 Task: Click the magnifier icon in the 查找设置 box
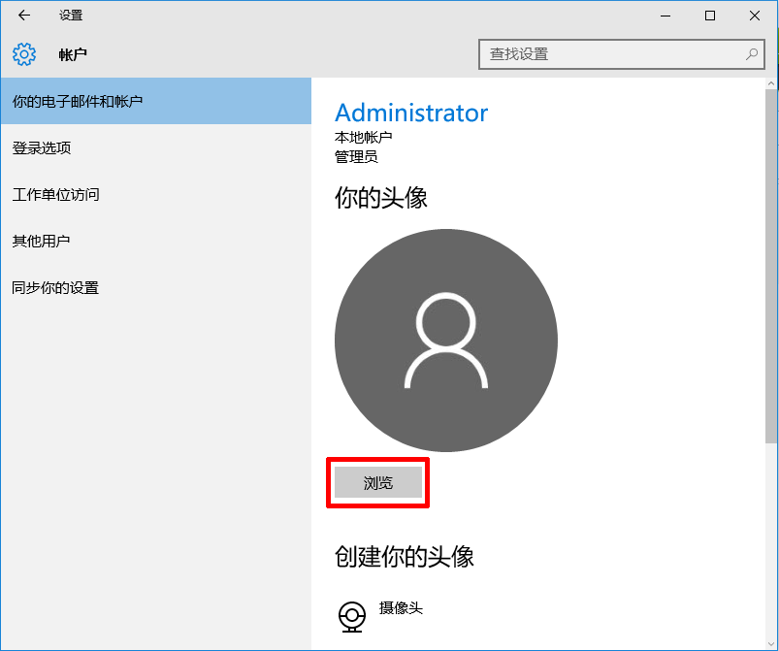point(752,54)
